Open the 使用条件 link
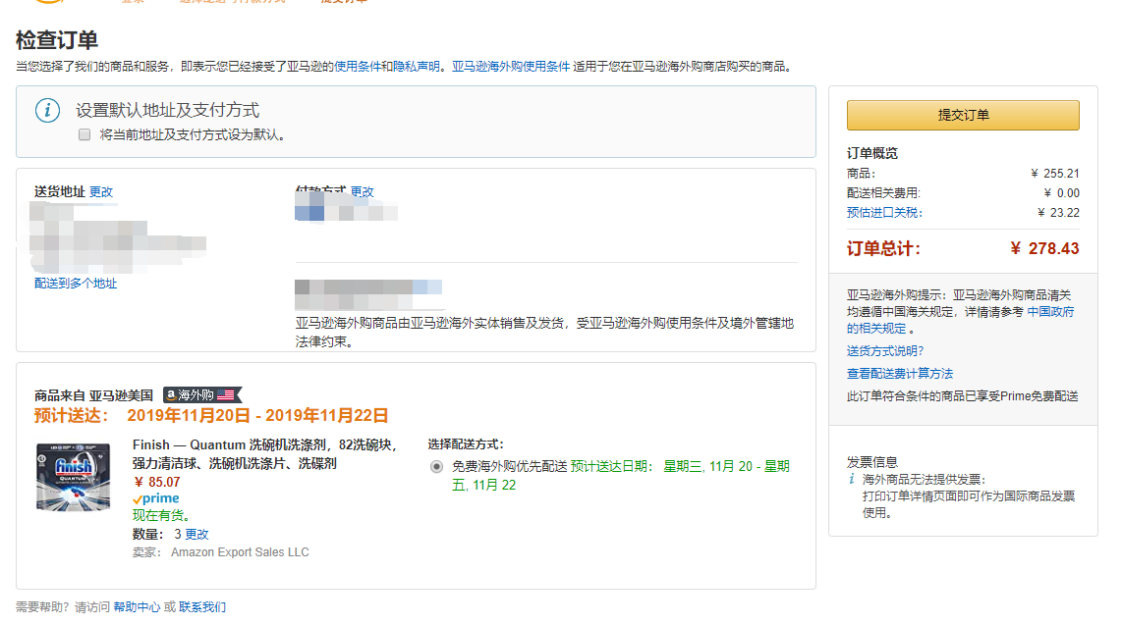This screenshot has height=625, width=1122. 358,67
